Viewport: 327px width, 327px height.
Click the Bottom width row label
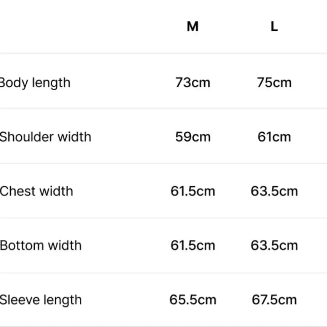coord(41,245)
